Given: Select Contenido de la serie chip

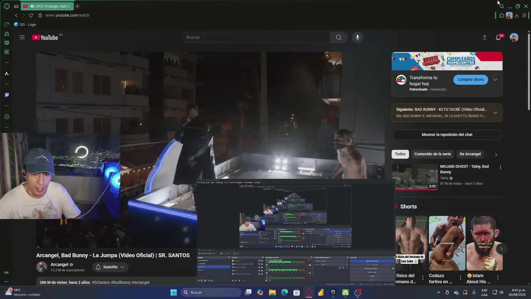Looking at the screenshot, I should 432,154.
